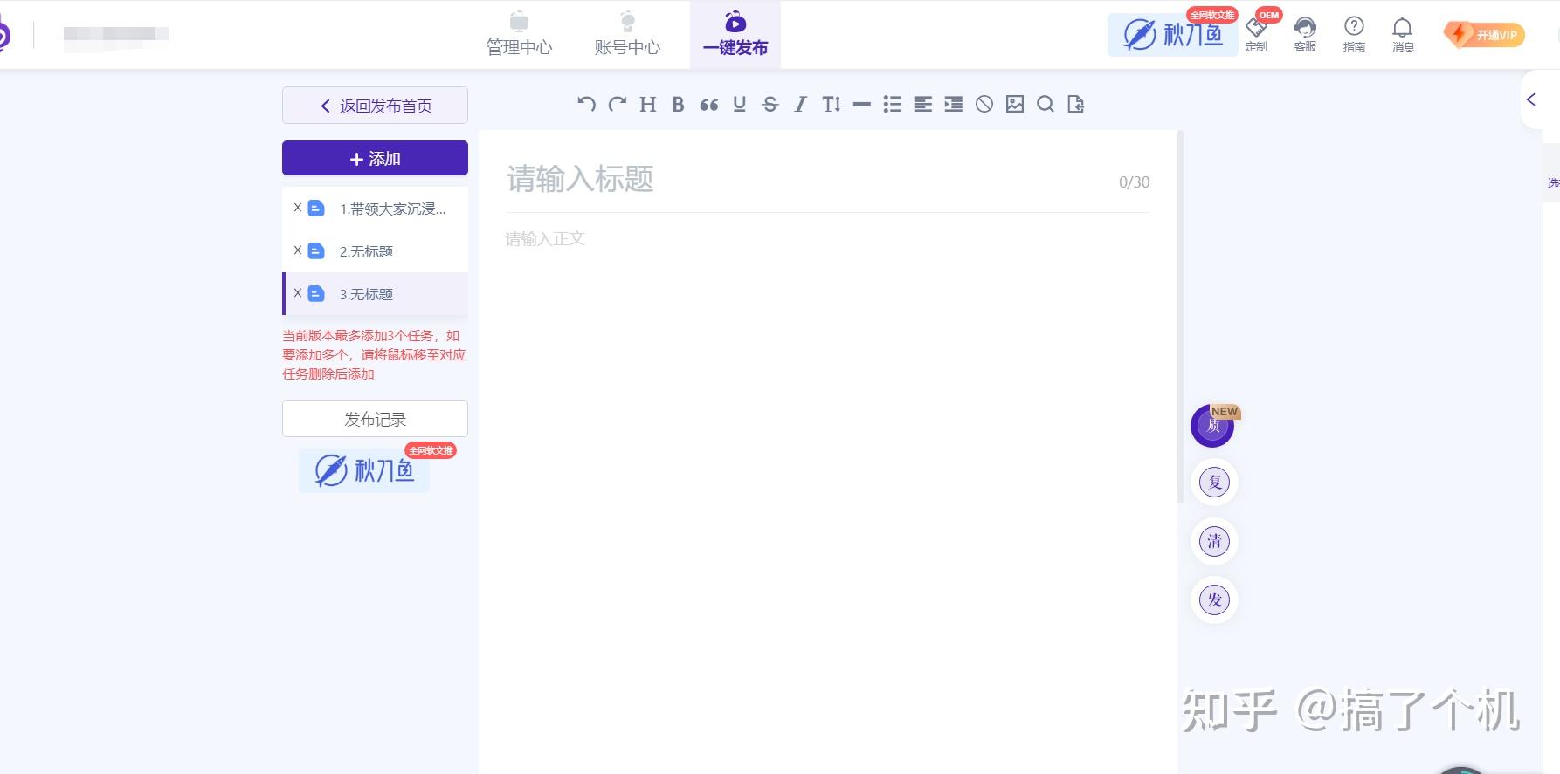Click the round 质 quality check button
Image resolution: width=1560 pixels, height=774 pixels.
pyautogui.click(x=1213, y=426)
